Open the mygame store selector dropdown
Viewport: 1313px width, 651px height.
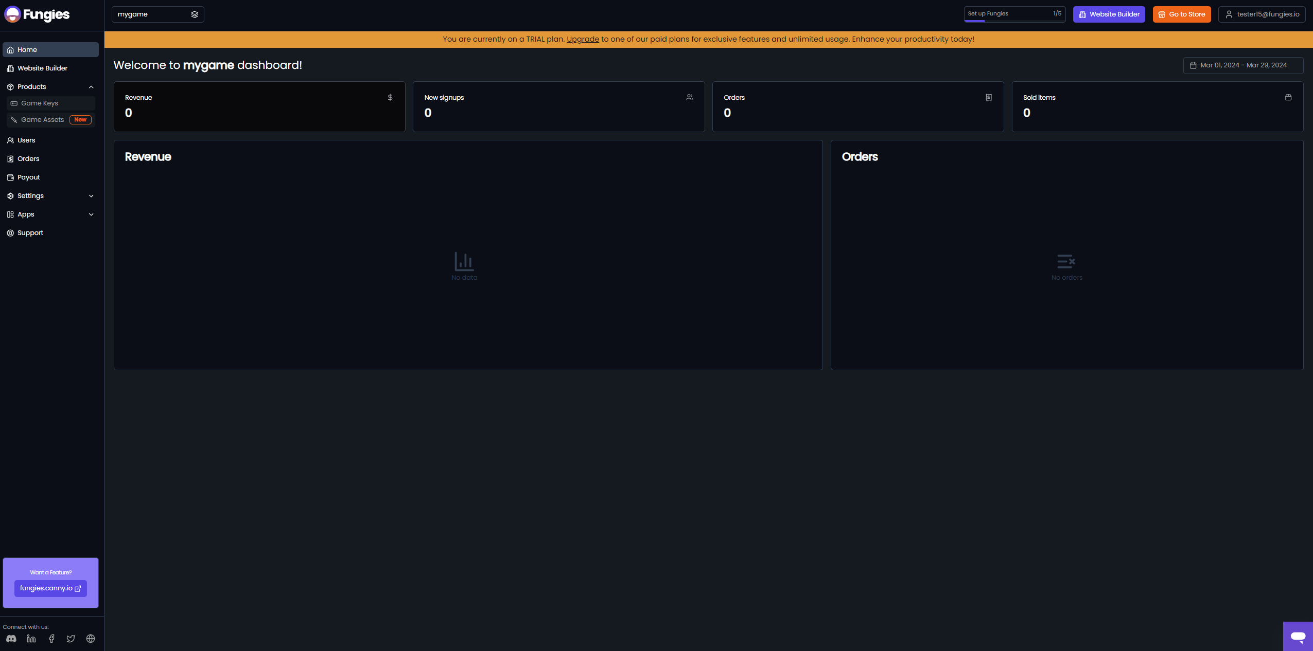[157, 14]
